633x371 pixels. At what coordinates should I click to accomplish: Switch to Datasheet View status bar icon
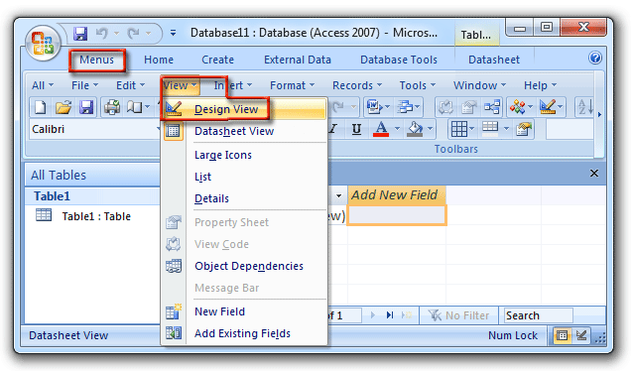(562, 335)
